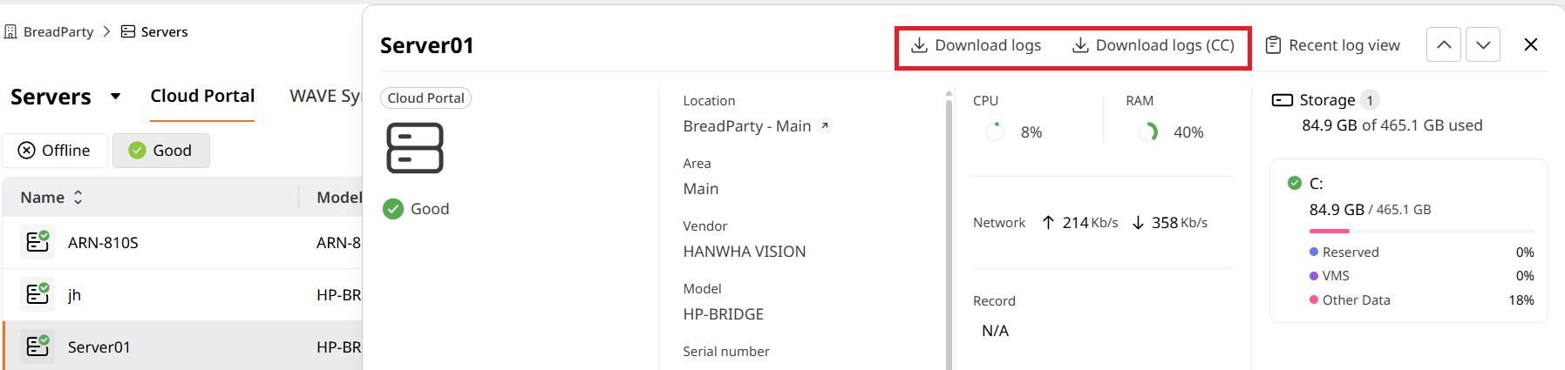Go to previous server with up chevron
Screen dimensions: 1565x370
pos(1444,44)
